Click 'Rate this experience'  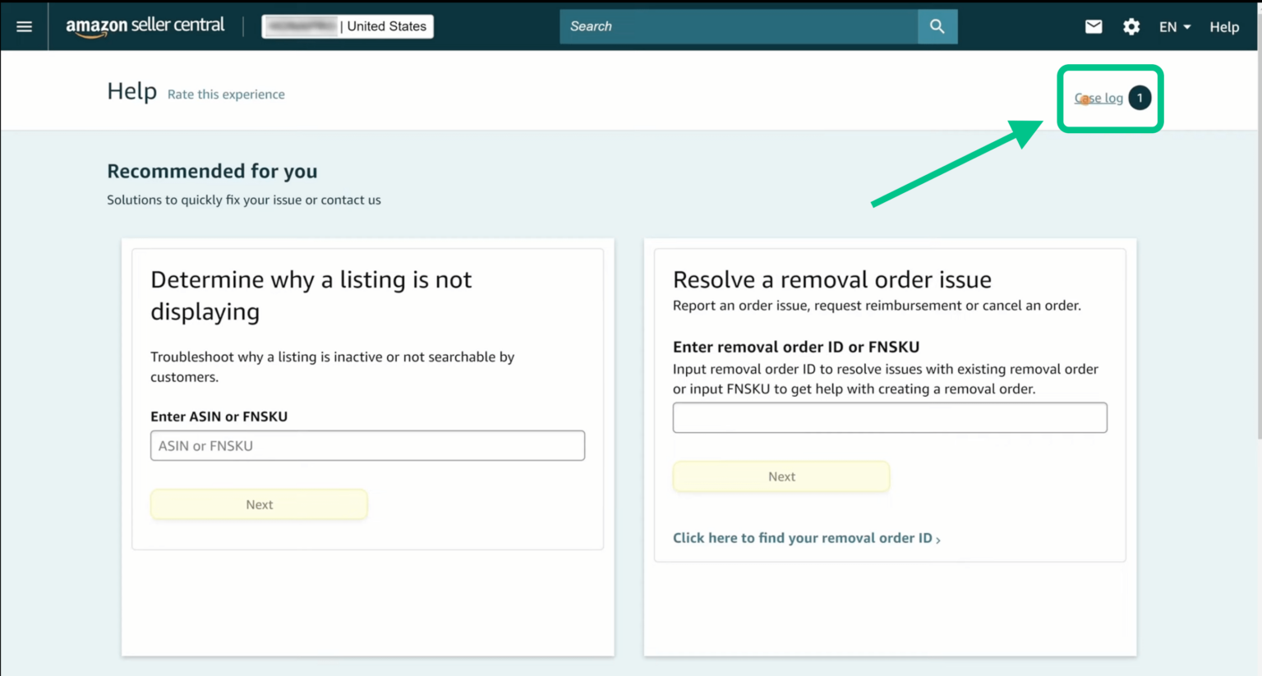[x=226, y=94]
